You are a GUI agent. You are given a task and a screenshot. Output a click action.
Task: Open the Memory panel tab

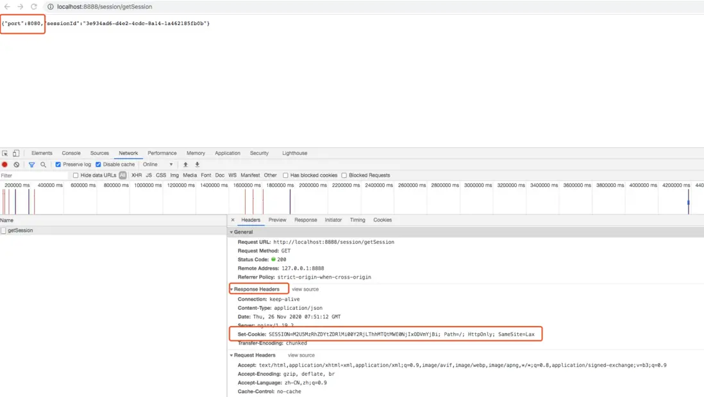point(196,153)
